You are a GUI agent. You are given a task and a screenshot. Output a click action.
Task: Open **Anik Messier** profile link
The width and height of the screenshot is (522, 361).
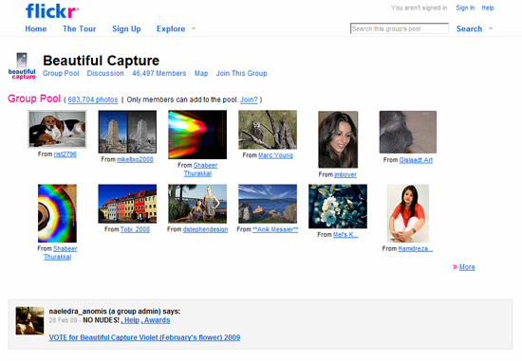click(x=275, y=229)
